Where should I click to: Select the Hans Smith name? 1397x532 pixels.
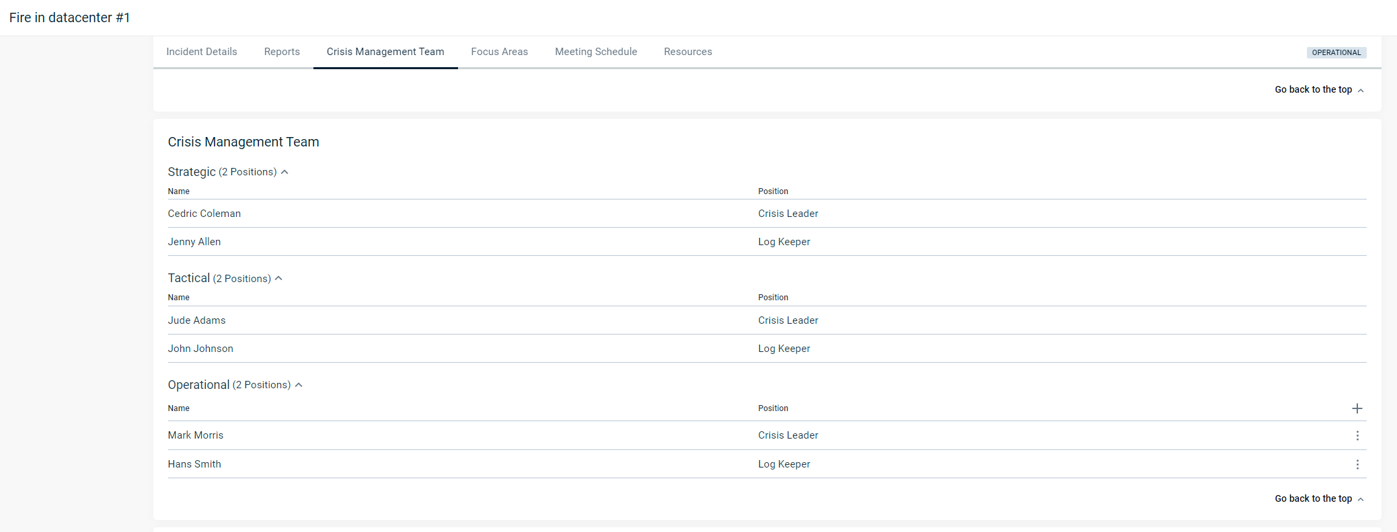(194, 464)
